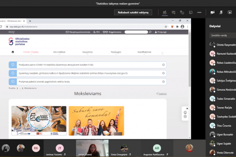Click the portal search input field
Viewport: 236px width, 157px height.
pyautogui.click(x=136, y=32)
